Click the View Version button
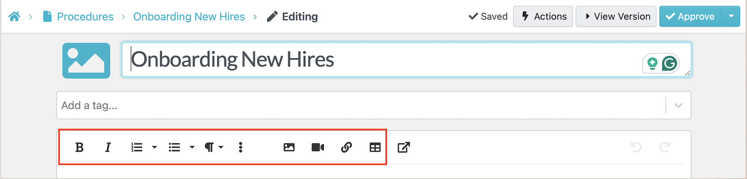Image resolution: width=747 pixels, height=179 pixels. tap(616, 16)
